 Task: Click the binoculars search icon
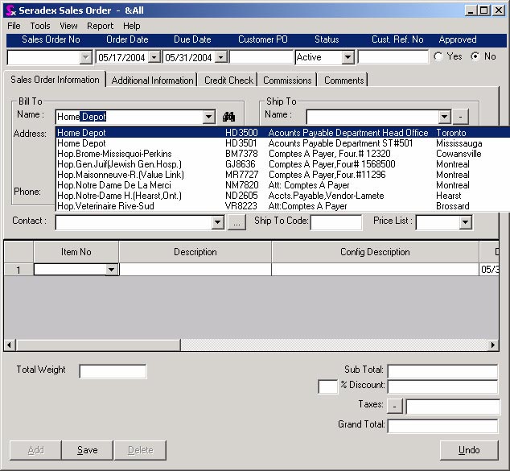pyautogui.click(x=228, y=117)
